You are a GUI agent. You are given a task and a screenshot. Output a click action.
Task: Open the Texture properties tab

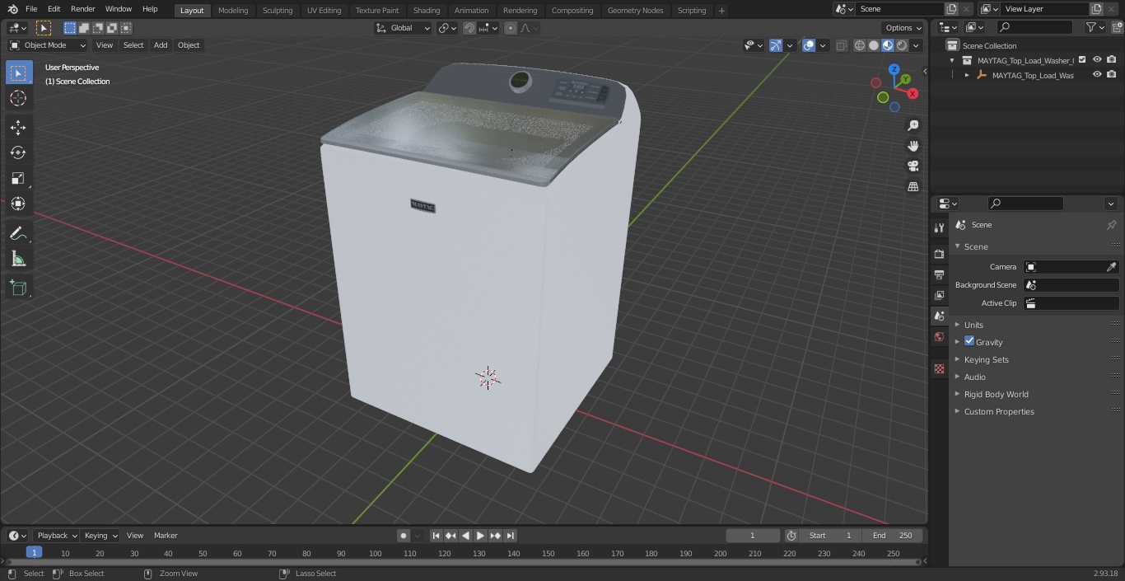(x=939, y=368)
